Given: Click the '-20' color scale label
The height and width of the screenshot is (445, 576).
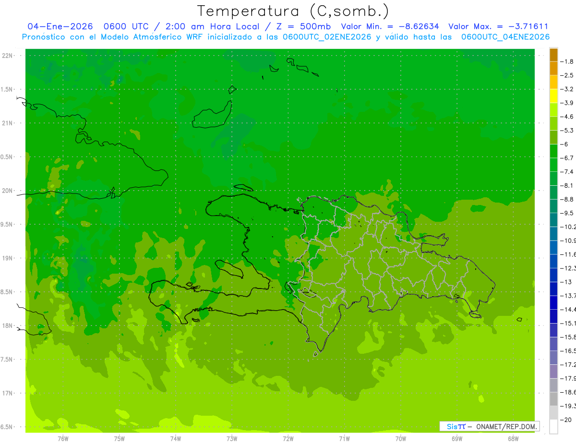Looking at the screenshot, I should pos(566,420).
